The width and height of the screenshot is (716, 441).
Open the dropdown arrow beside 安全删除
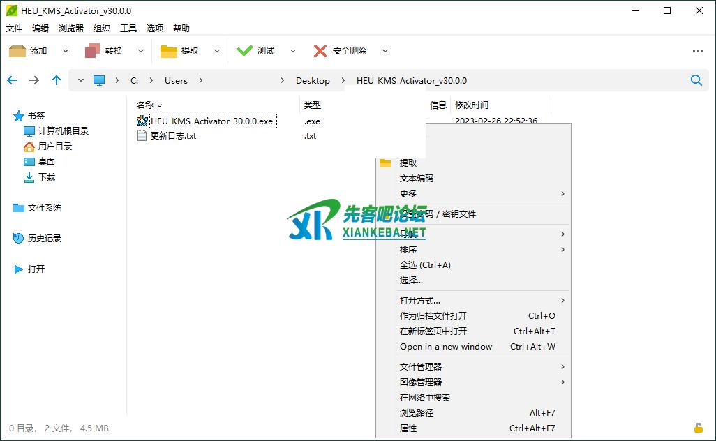pos(385,51)
